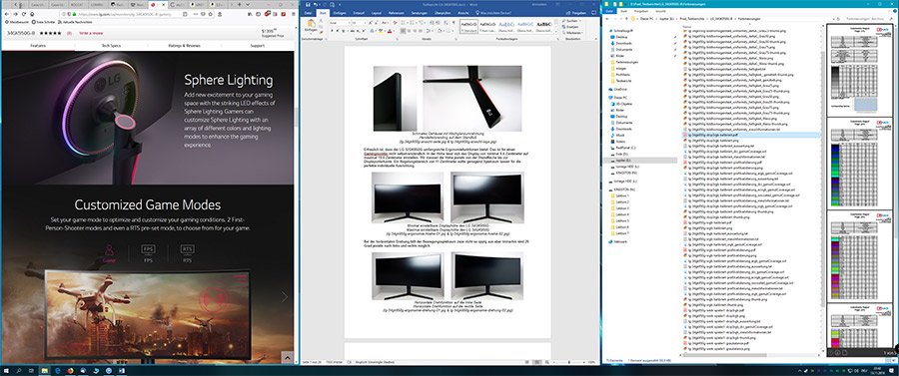
Task: Select the RTS game mode icon
Action: coord(187,251)
